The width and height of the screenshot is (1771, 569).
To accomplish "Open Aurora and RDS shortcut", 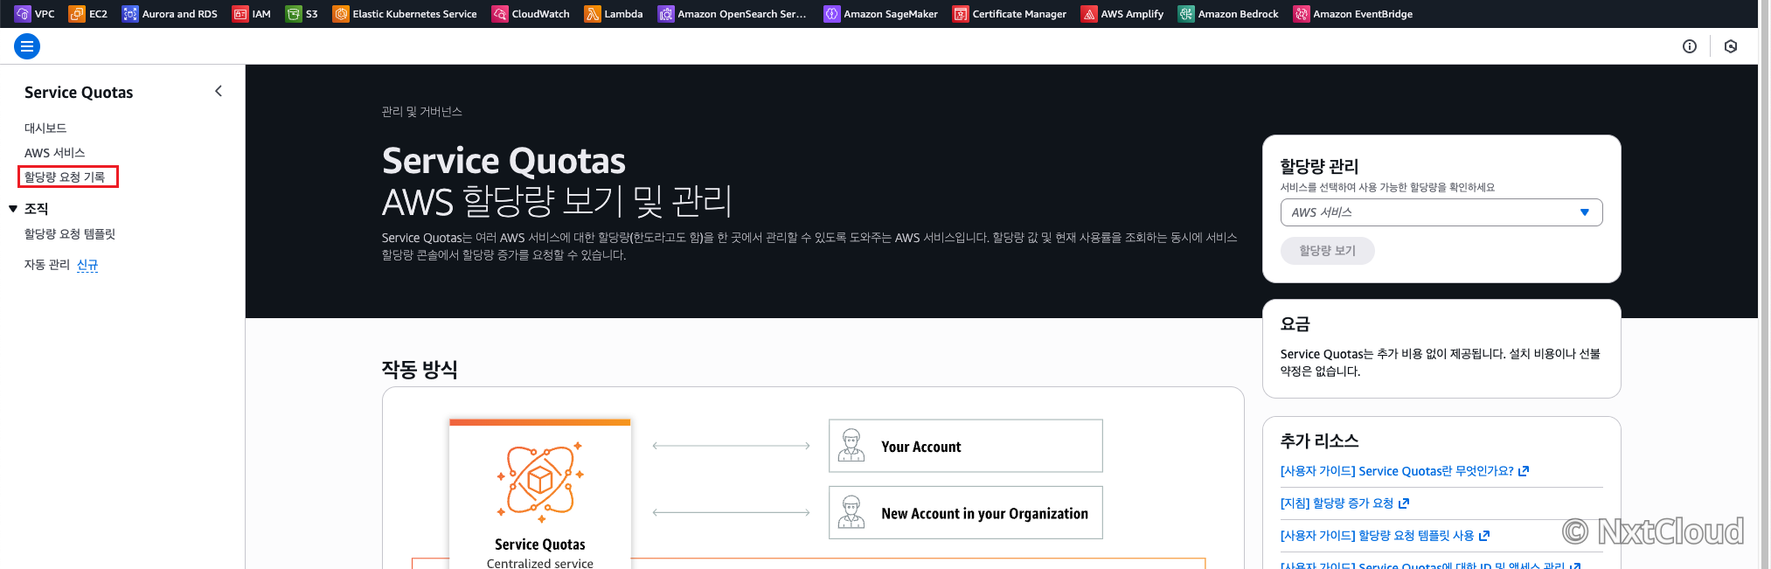I will [170, 14].
